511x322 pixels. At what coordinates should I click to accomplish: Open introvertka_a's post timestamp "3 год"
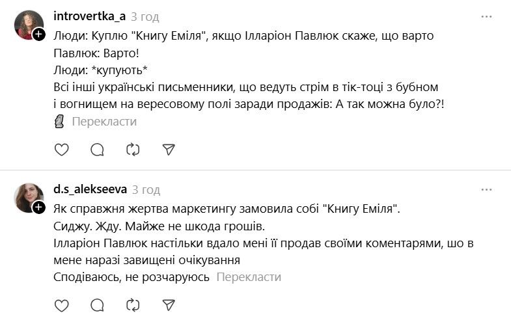(145, 17)
